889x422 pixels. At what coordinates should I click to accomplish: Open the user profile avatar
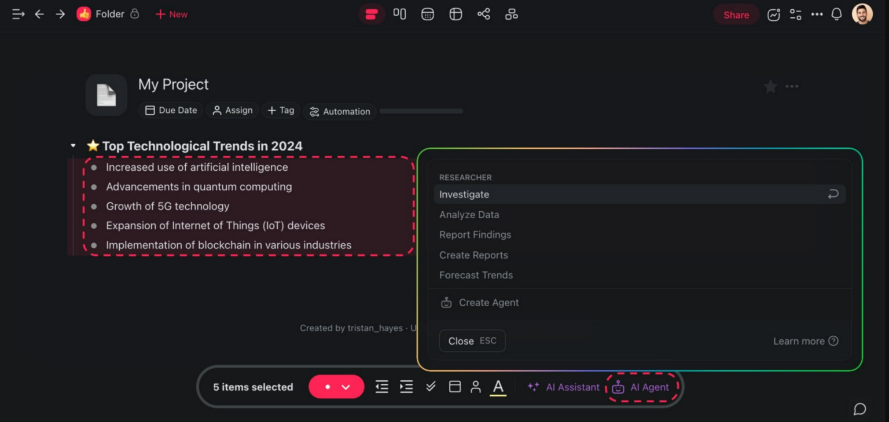pyautogui.click(x=862, y=14)
